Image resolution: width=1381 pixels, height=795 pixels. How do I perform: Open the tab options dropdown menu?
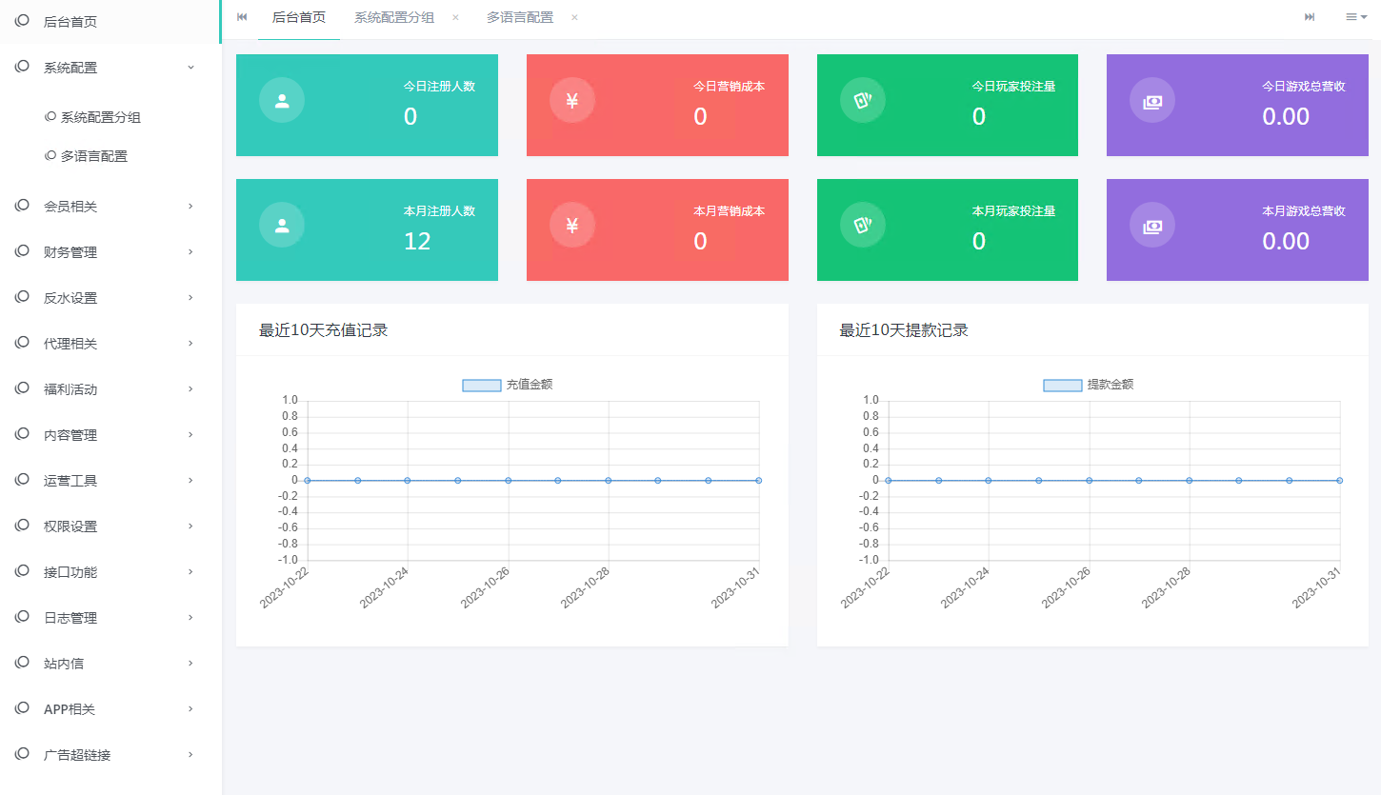coord(1355,17)
